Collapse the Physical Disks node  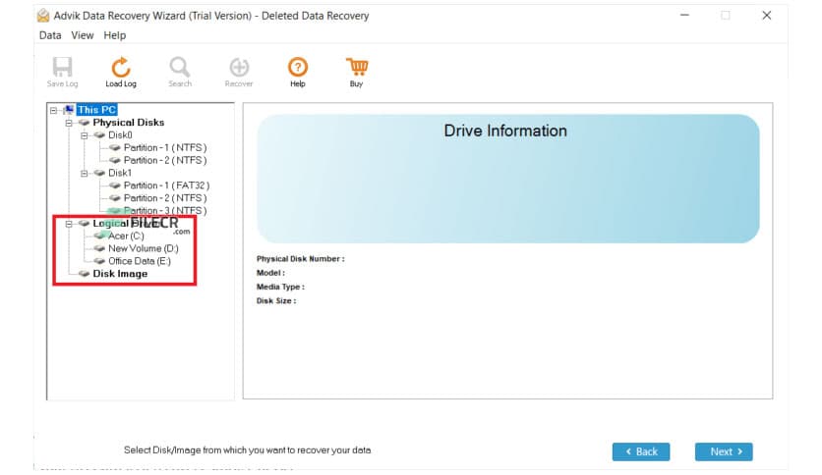point(69,123)
